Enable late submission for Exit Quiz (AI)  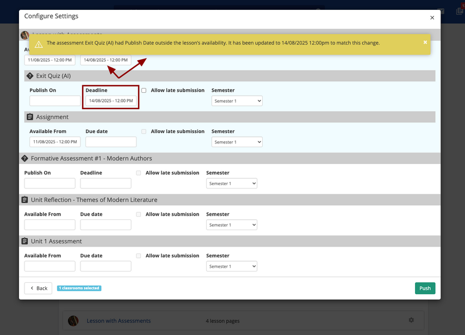[x=144, y=91]
